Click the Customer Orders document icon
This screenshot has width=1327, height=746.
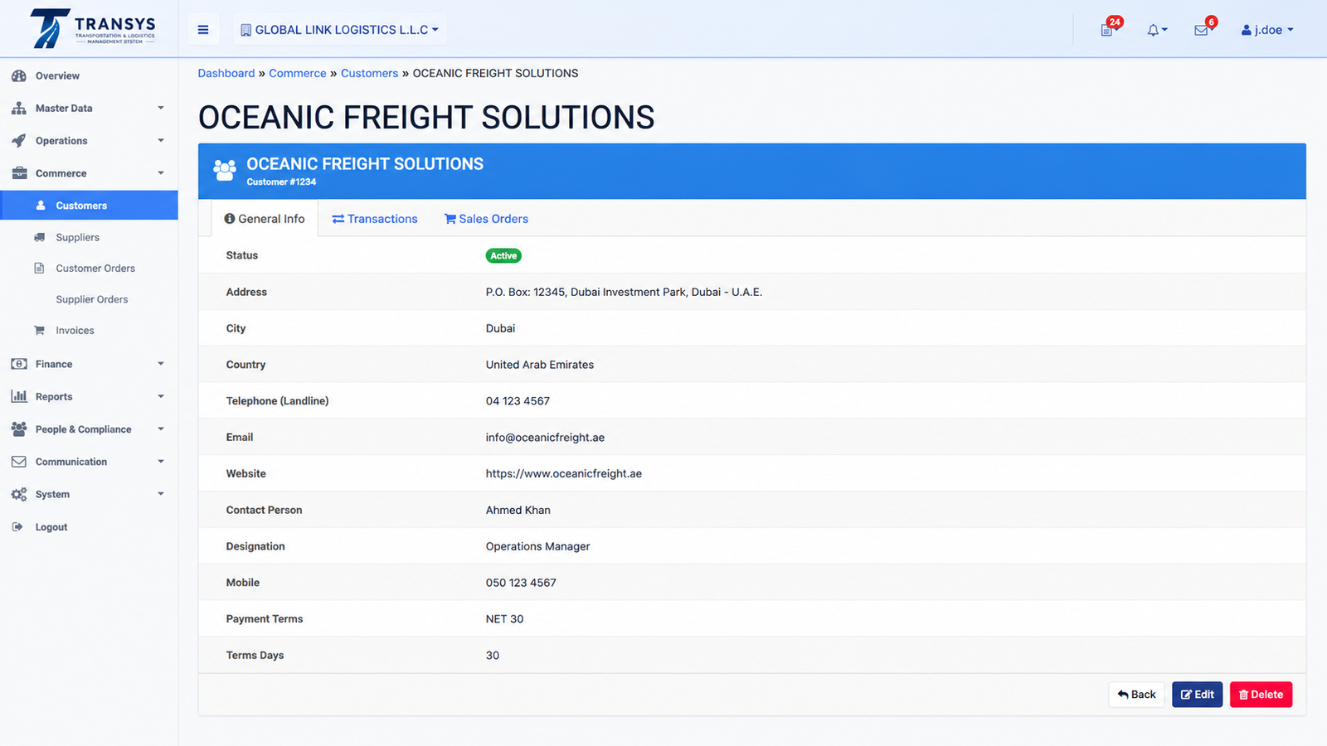tap(39, 269)
